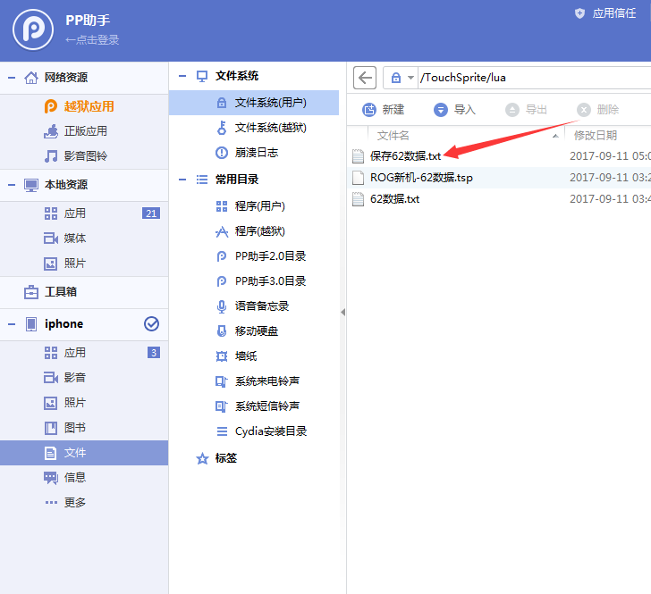
Task: Click 删除 delete button
Action: point(598,110)
